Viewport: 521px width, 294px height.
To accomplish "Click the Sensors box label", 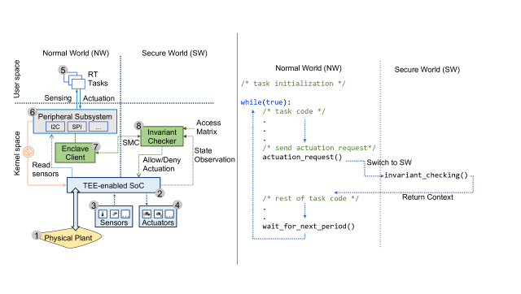I will click(114, 223).
